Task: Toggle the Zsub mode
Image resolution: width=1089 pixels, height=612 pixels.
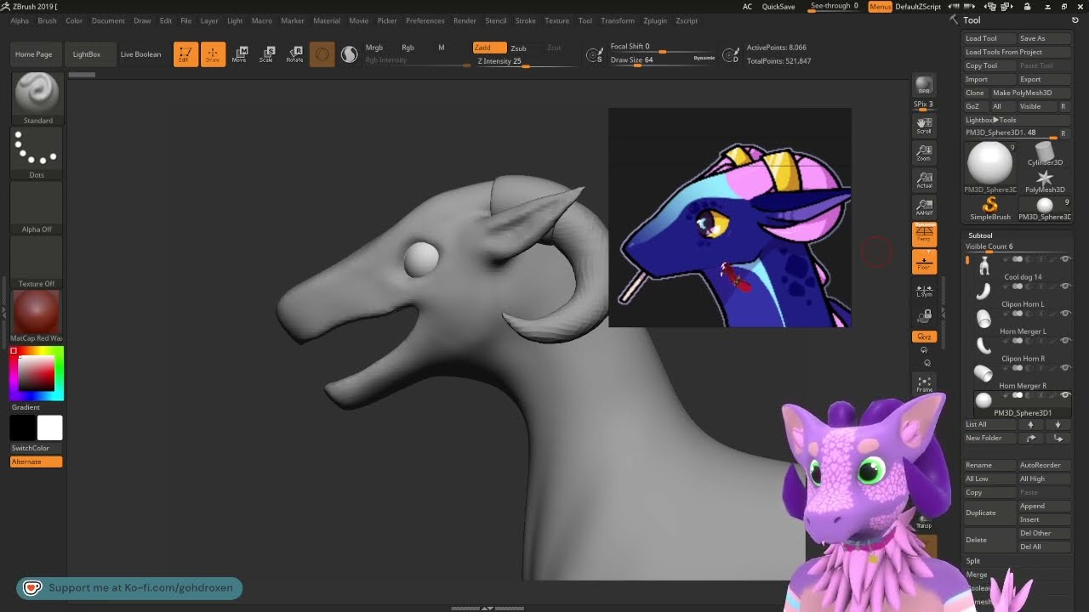Action: 519,48
